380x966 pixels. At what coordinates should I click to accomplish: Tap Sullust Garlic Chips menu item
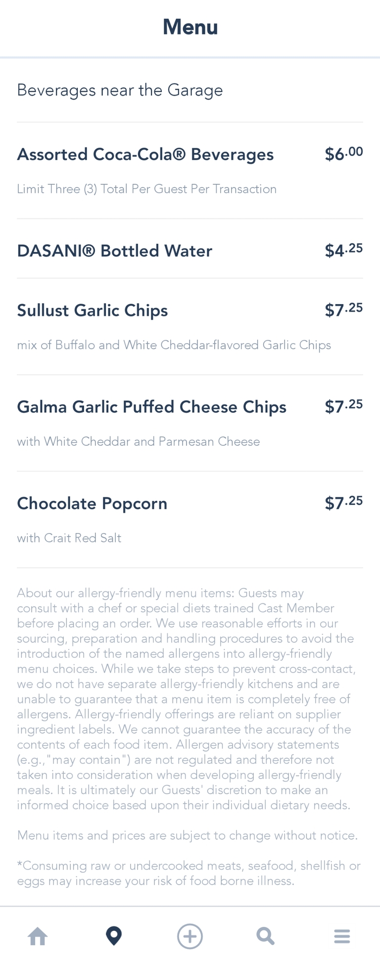(93, 311)
